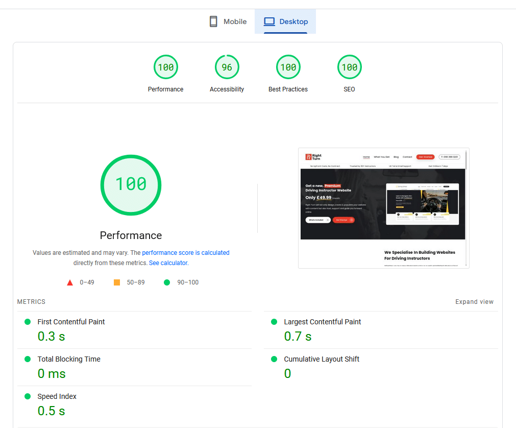The image size is (516, 428).
Task: Click the orange square 50–89 legend icon
Action: click(x=117, y=282)
